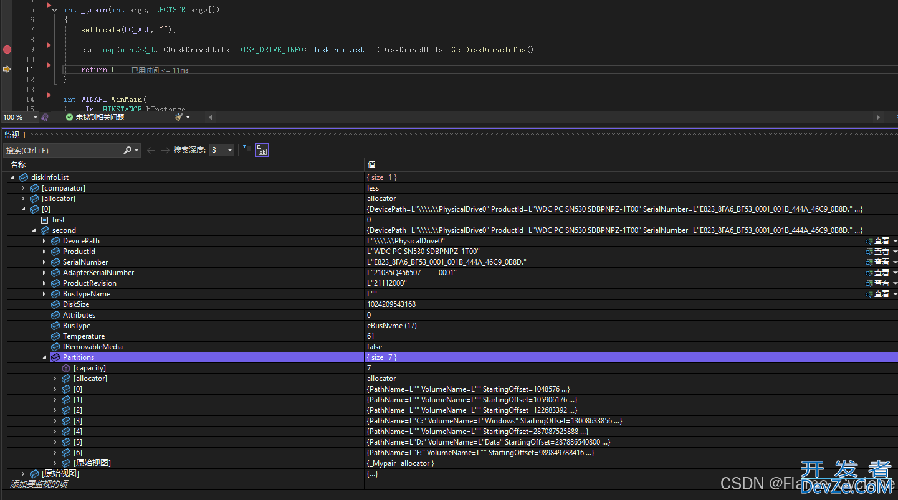This screenshot has height=500, width=898.
Task: Click the view visualizer icon on DevicePath row
Action: pos(869,241)
